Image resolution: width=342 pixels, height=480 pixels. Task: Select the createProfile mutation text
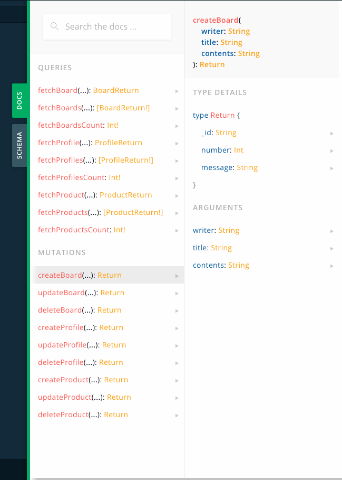[x=61, y=327]
